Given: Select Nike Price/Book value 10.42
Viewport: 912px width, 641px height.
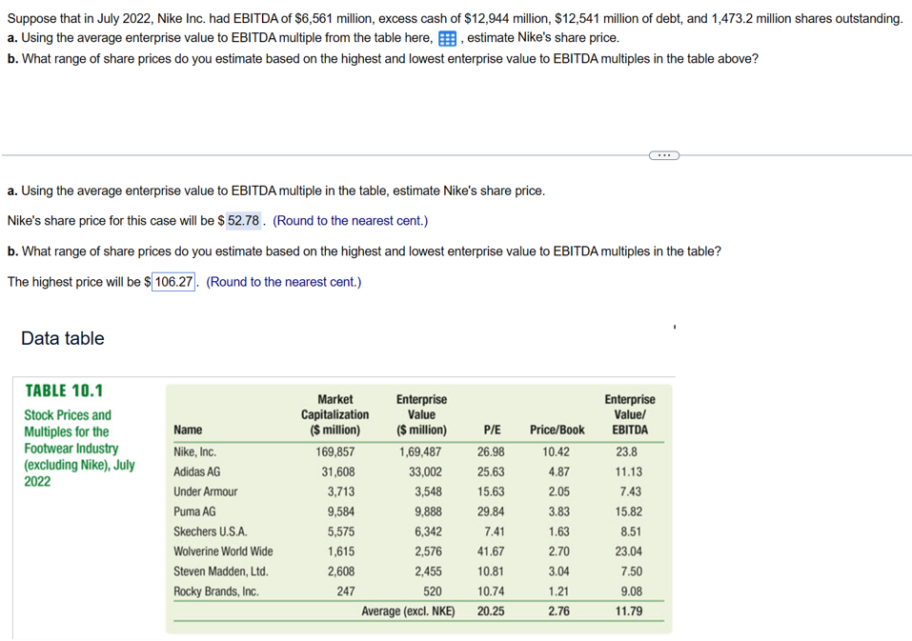Looking at the screenshot, I should tap(556, 451).
